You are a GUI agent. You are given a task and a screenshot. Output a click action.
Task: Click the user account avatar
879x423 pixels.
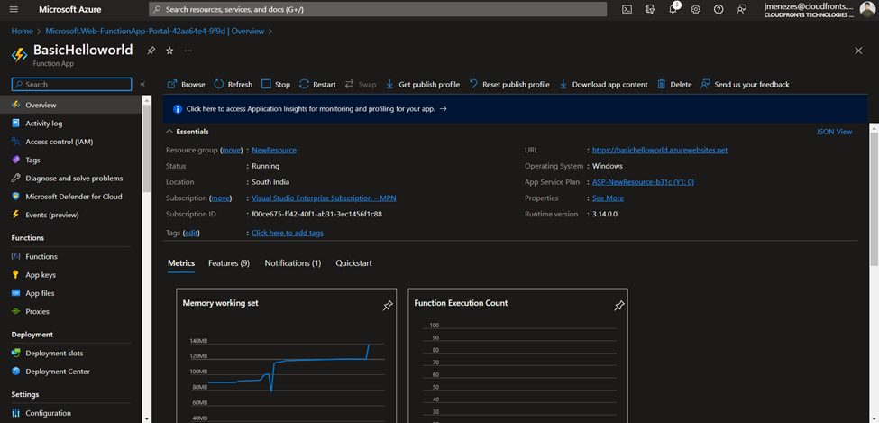866,9
